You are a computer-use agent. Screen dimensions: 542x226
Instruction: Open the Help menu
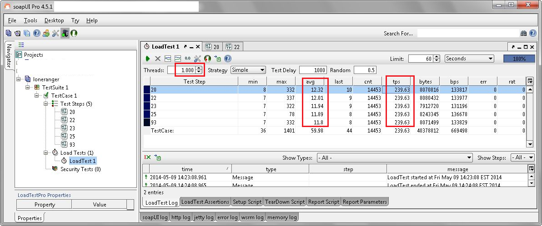[x=92, y=20]
